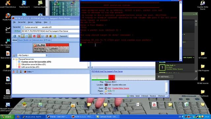Image resolution: width=211 pixels, height=119 pixels.
Task: Click the players portrait toolbar icon in HLSW
Action: pyautogui.click(x=30, y=36)
